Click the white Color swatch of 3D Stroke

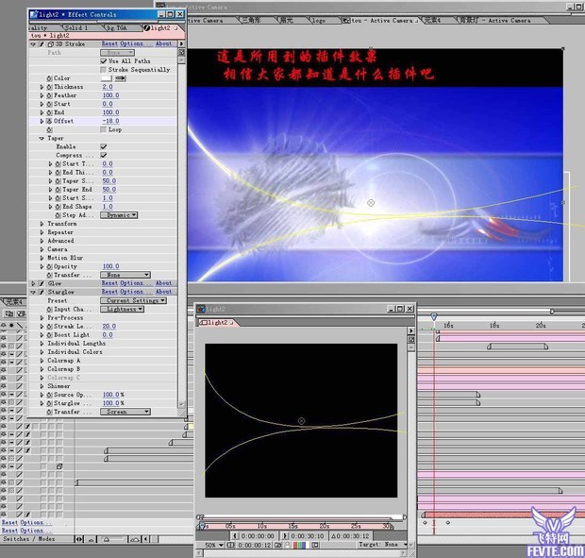[108, 78]
